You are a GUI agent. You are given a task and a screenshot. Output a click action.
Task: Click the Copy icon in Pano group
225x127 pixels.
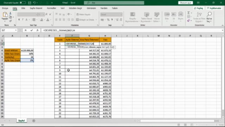click(x=10, y=17)
